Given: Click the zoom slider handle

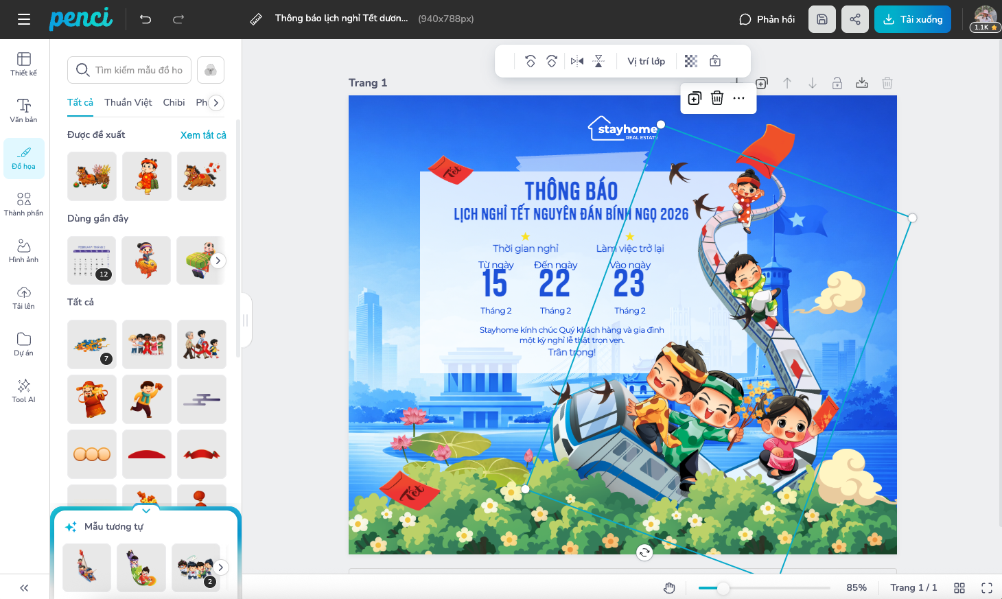Looking at the screenshot, I should [x=723, y=588].
